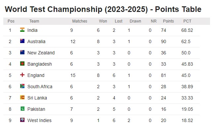Click the Australia flag icon

[22, 41]
